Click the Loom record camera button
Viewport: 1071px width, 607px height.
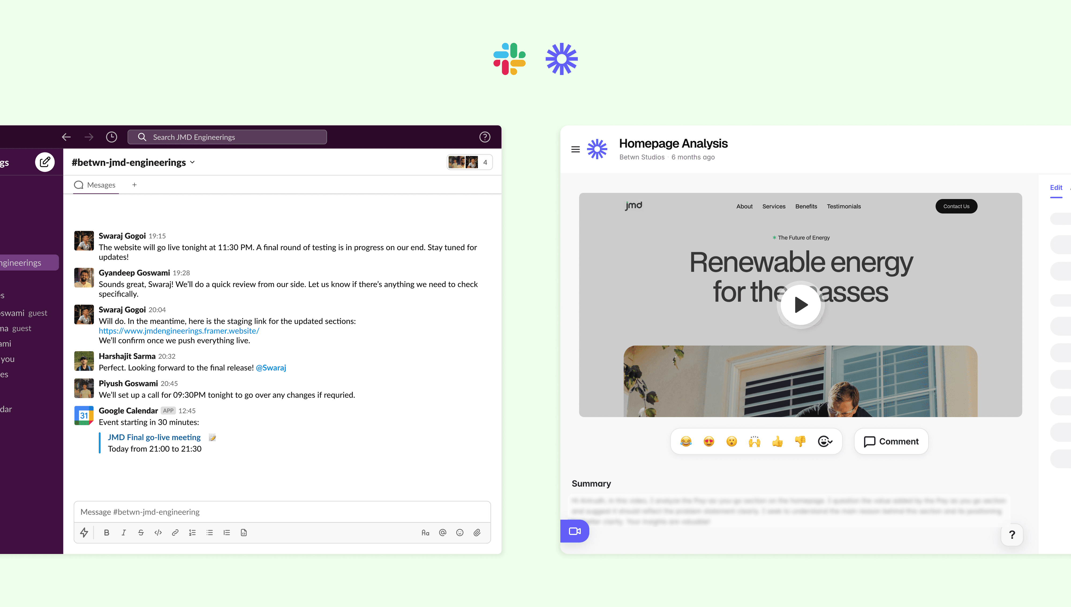point(574,531)
